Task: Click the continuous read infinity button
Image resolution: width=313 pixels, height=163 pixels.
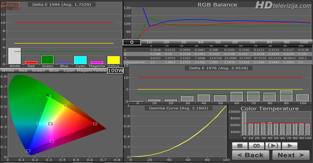Action: [256, 146]
